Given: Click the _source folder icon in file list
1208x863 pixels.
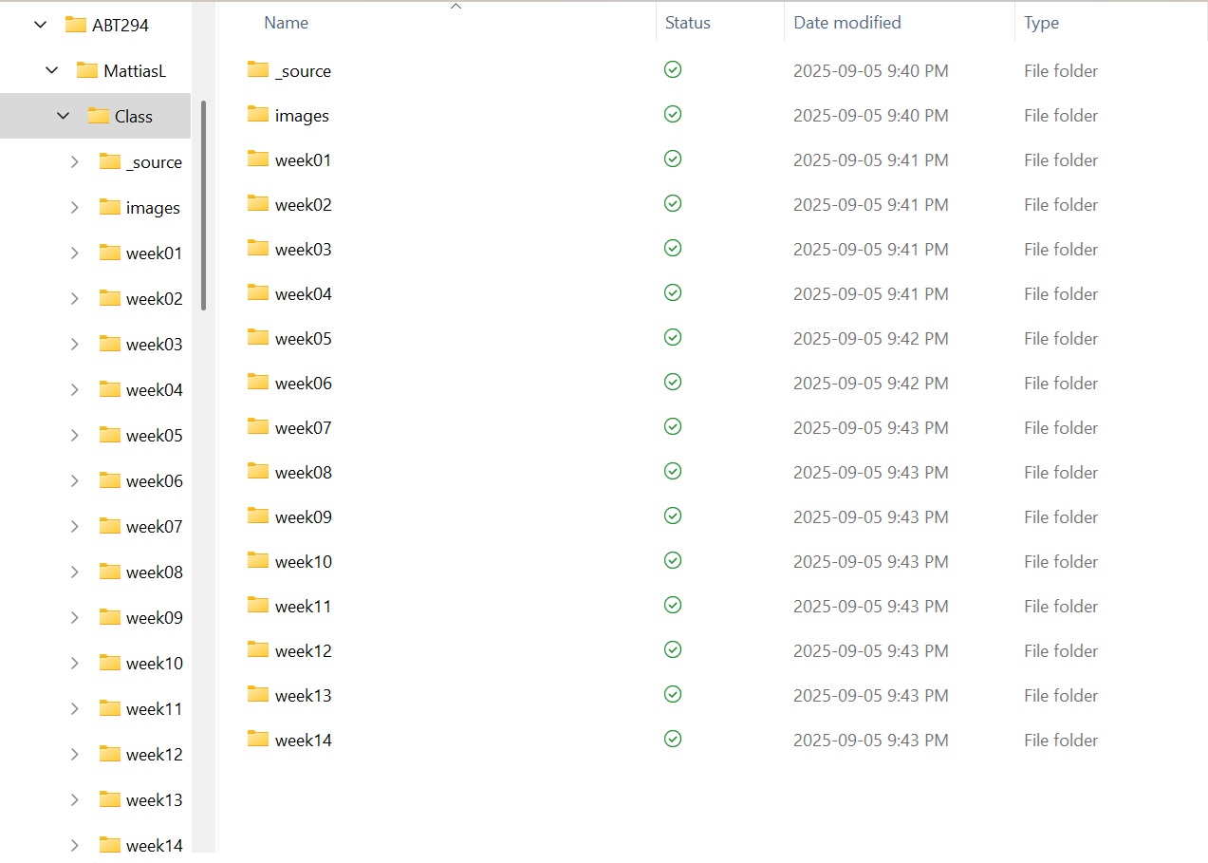Looking at the screenshot, I should 257,69.
